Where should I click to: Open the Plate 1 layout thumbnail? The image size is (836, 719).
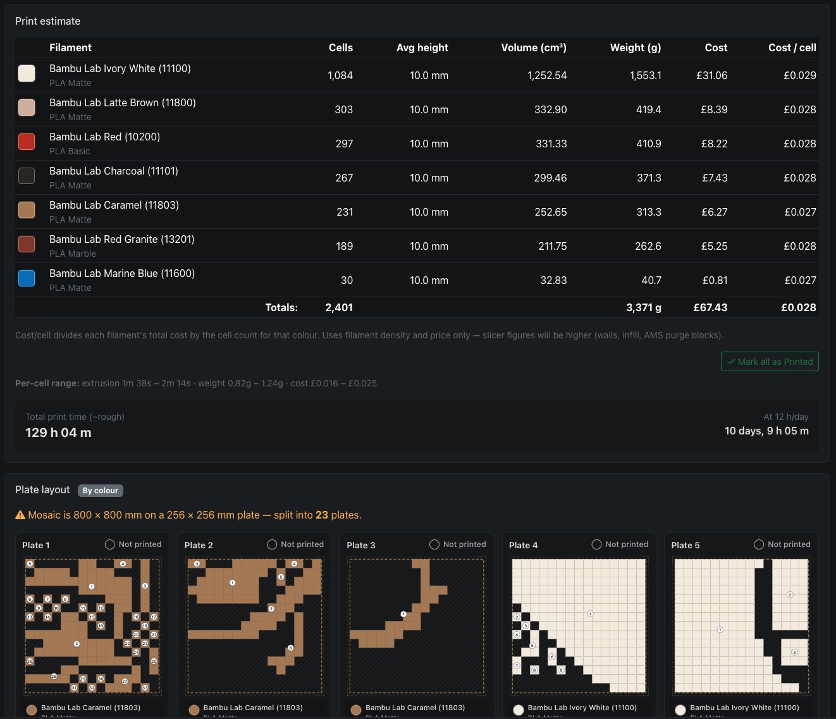click(92, 625)
